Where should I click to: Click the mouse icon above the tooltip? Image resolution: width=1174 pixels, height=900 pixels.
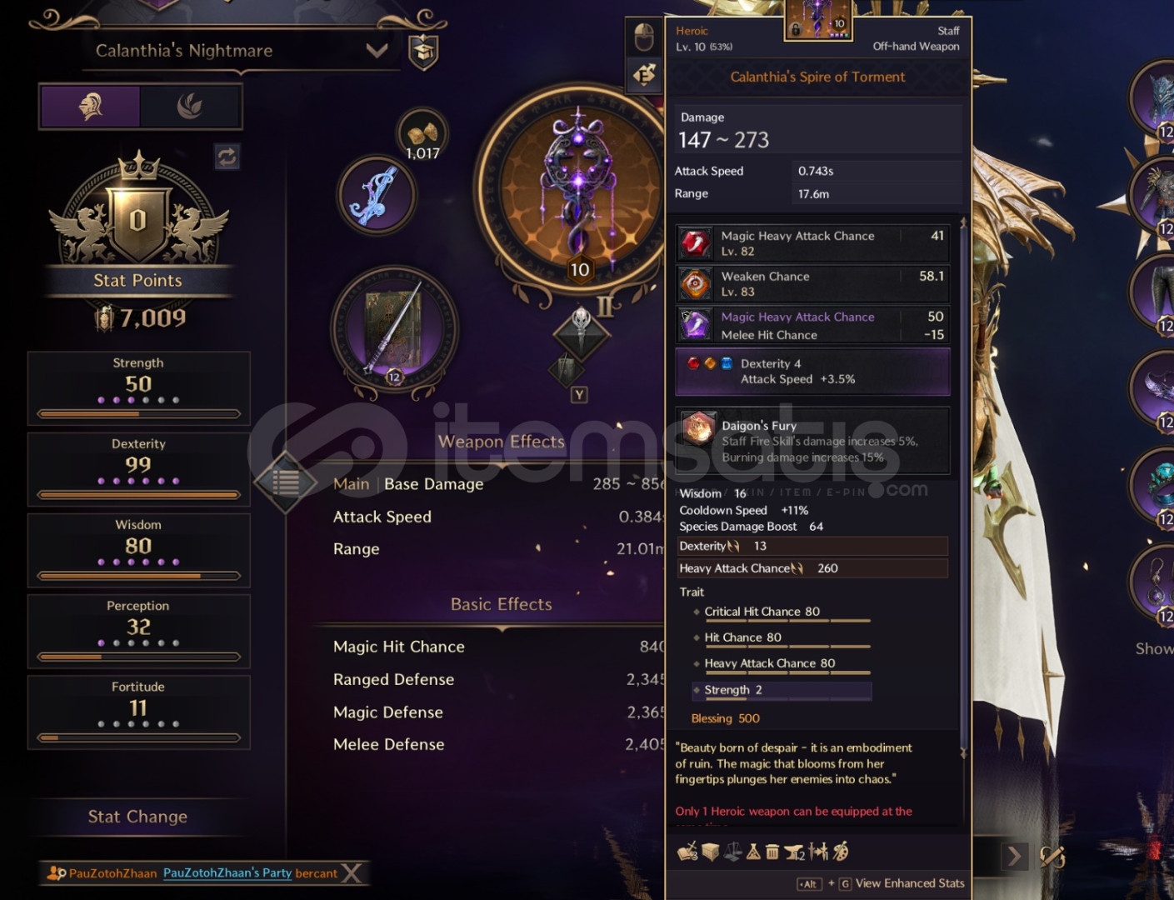point(643,37)
